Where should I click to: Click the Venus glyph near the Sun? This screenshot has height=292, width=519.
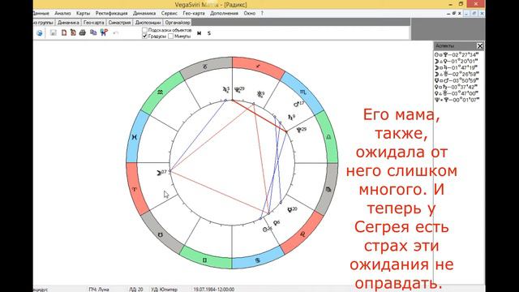click(275, 223)
